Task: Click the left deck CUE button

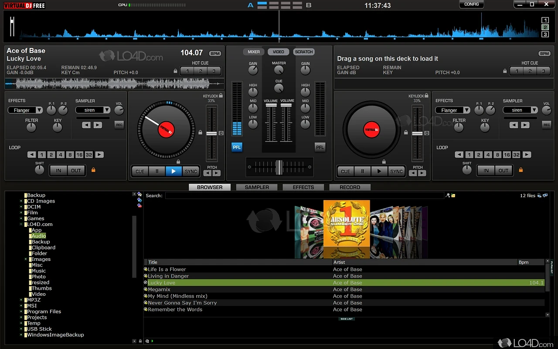Action: (x=140, y=171)
